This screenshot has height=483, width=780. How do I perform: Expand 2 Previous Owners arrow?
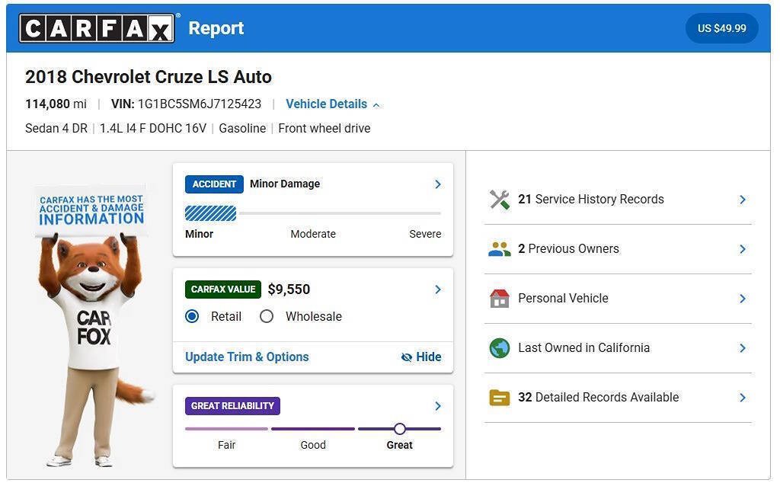(743, 248)
